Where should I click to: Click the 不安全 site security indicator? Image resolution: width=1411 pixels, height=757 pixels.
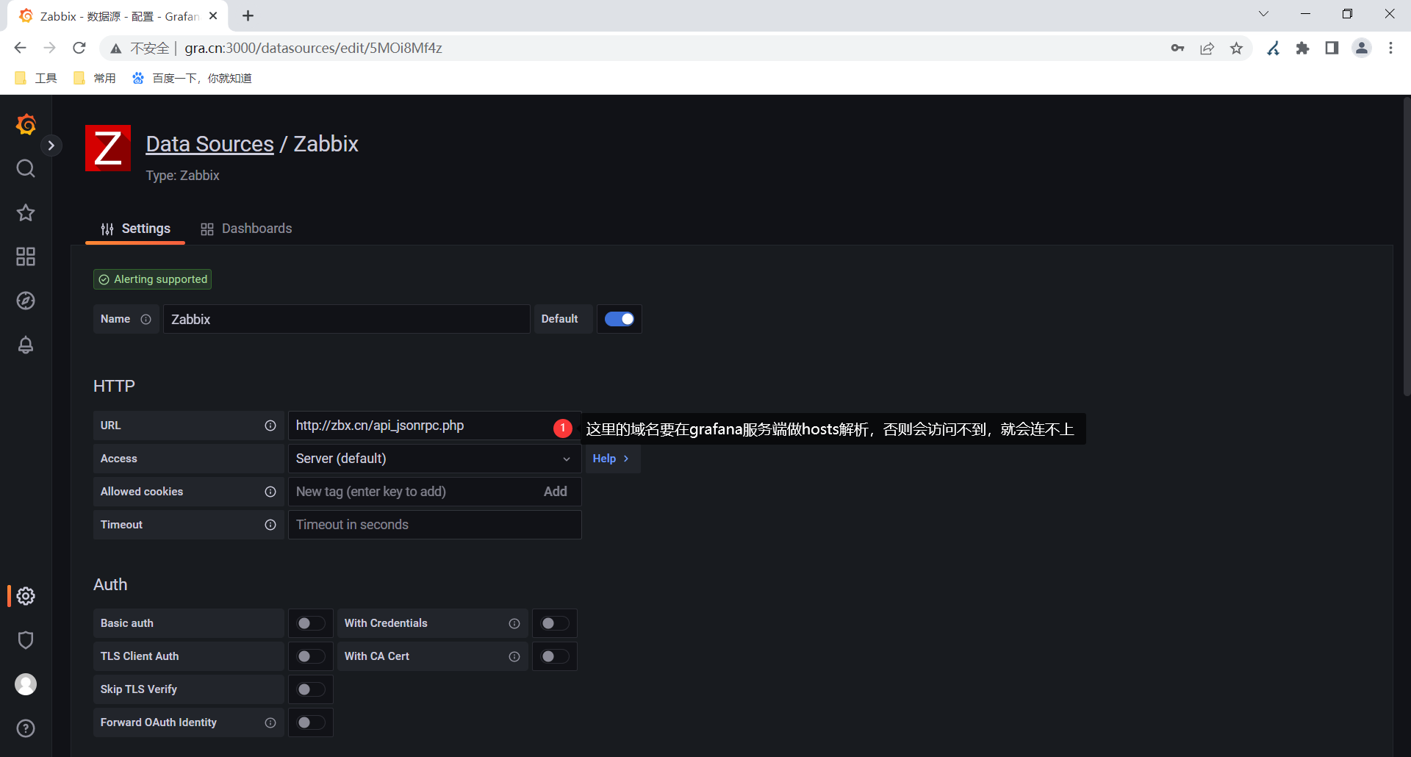[x=140, y=48]
